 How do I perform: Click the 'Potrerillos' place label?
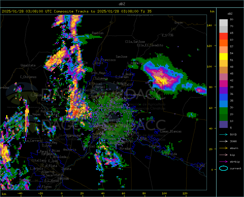coord(50,111)
